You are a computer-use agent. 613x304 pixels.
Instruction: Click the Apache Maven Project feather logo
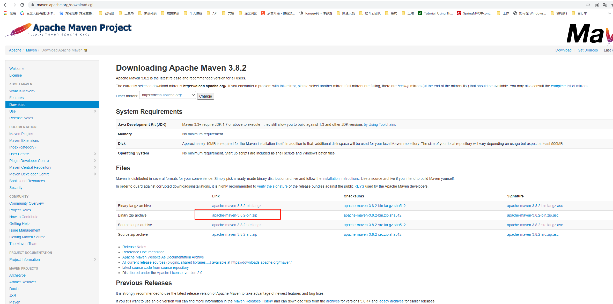18,29
